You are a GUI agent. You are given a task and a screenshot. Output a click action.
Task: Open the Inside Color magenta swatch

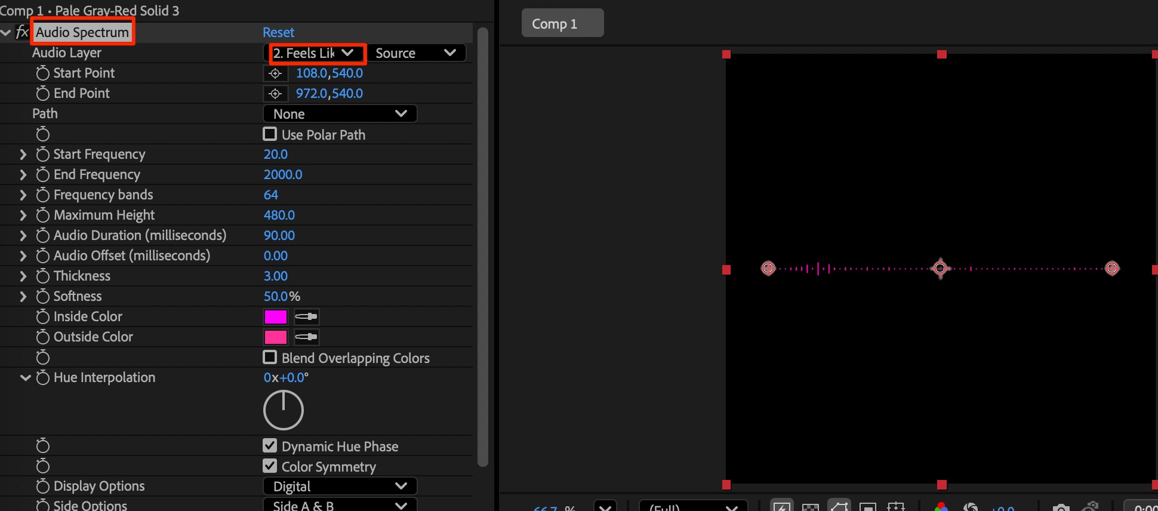pos(275,317)
